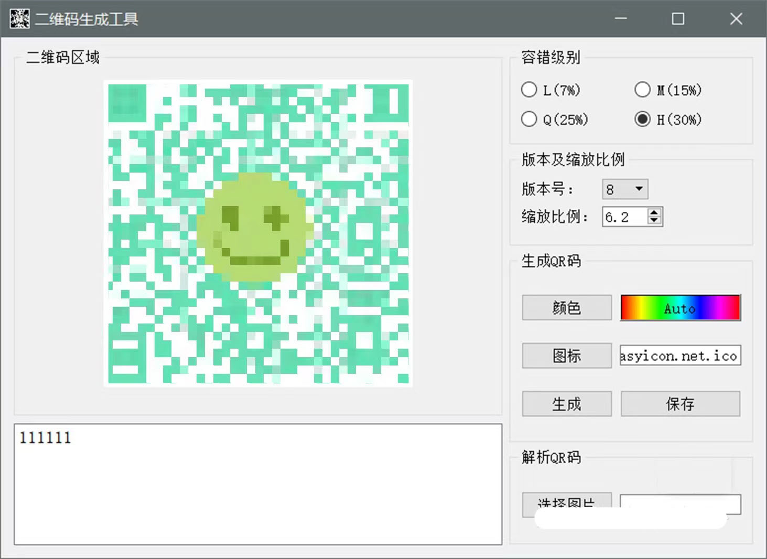Click the 颜色 color button
This screenshot has width=767, height=559.
pos(567,307)
